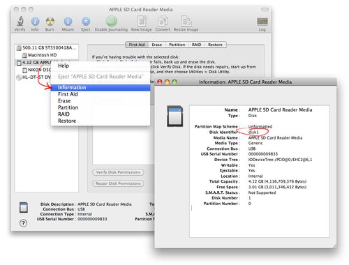Click the Free Space 3.01 GB value
Viewport: 349px width, 265px height.
tap(277, 187)
